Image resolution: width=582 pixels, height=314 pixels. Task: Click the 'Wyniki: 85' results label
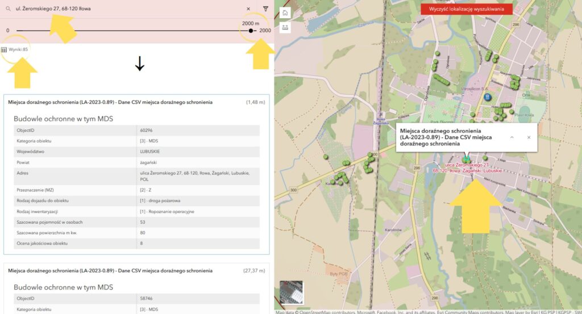click(18, 50)
